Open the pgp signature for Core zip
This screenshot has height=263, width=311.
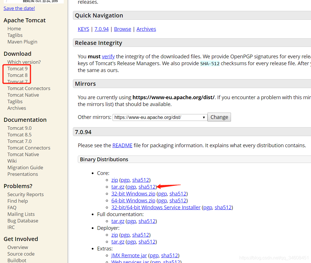click(125, 180)
